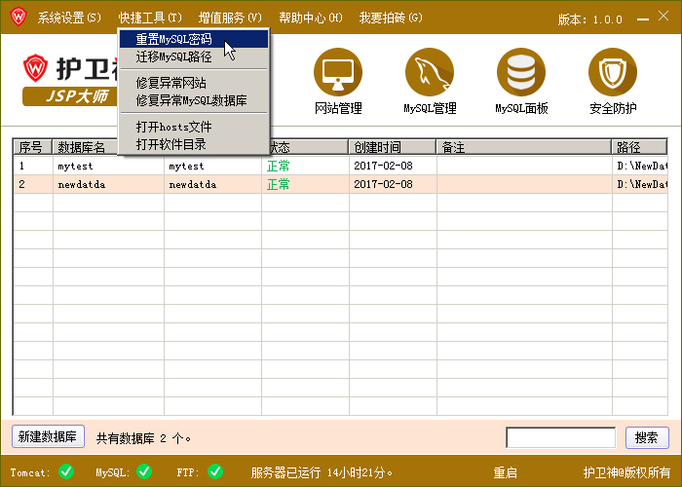Open the MySQL管理 dolphin icon
This screenshot has width=682, height=487.
(430, 72)
